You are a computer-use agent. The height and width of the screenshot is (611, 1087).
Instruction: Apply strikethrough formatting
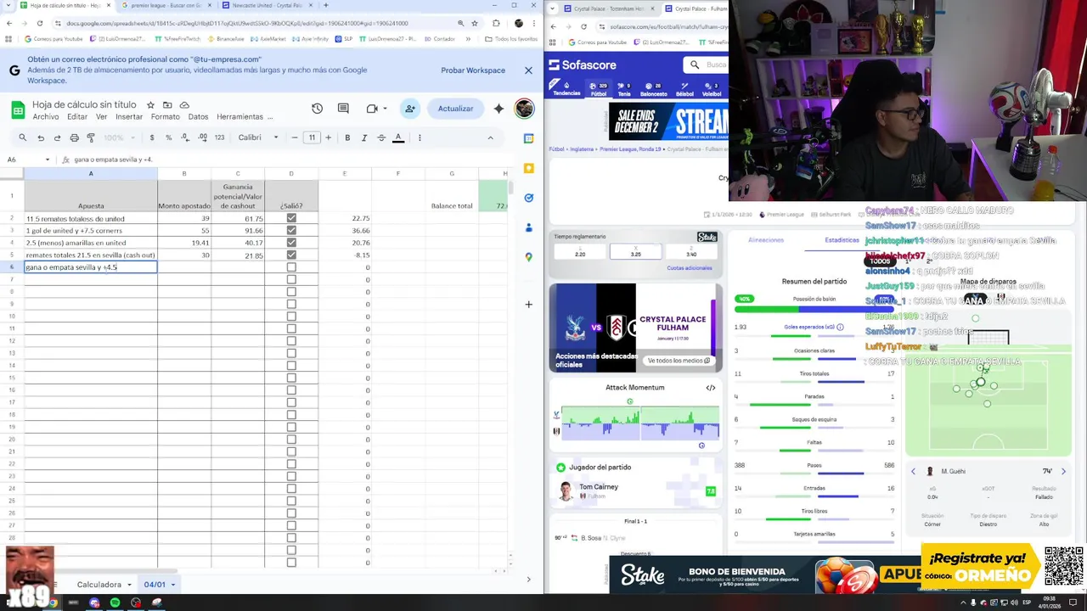(x=381, y=137)
